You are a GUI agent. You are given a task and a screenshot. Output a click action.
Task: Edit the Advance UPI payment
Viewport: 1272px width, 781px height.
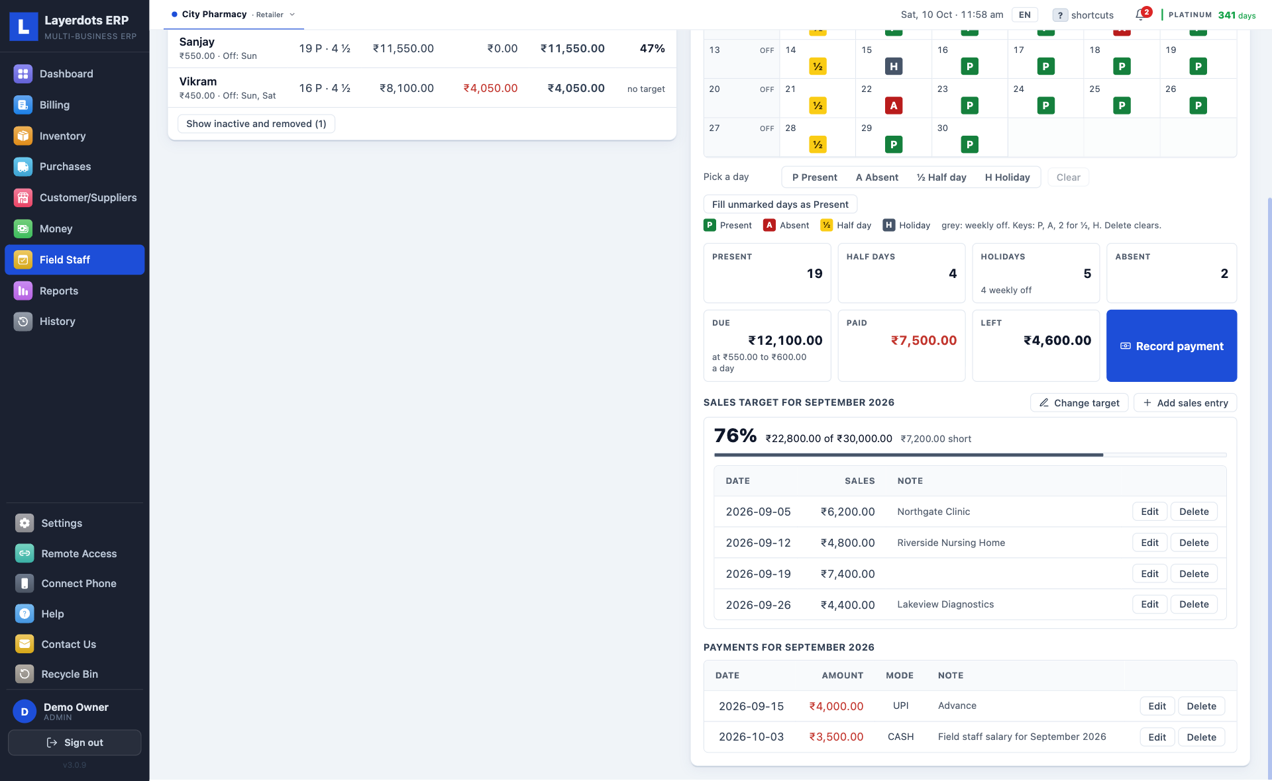pos(1157,706)
